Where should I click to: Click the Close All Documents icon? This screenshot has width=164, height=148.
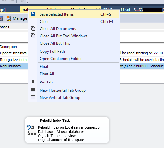click(x=33, y=28)
